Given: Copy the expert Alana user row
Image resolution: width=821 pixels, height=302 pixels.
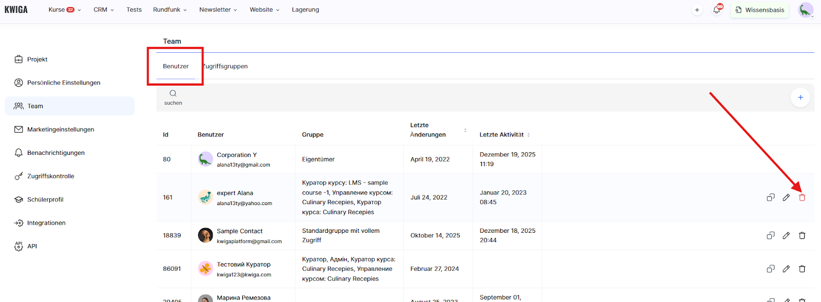Looking at the screenshot, I should coord(770,197).
